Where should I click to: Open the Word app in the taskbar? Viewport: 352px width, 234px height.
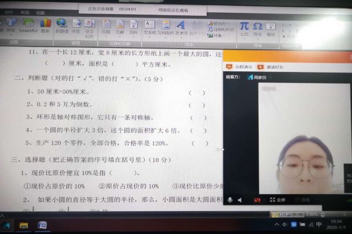point(43,225)
